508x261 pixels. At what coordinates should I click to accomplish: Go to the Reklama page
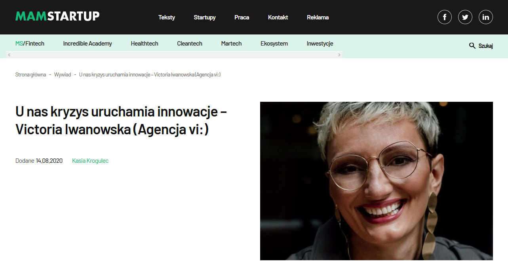(x=318, y=17)
